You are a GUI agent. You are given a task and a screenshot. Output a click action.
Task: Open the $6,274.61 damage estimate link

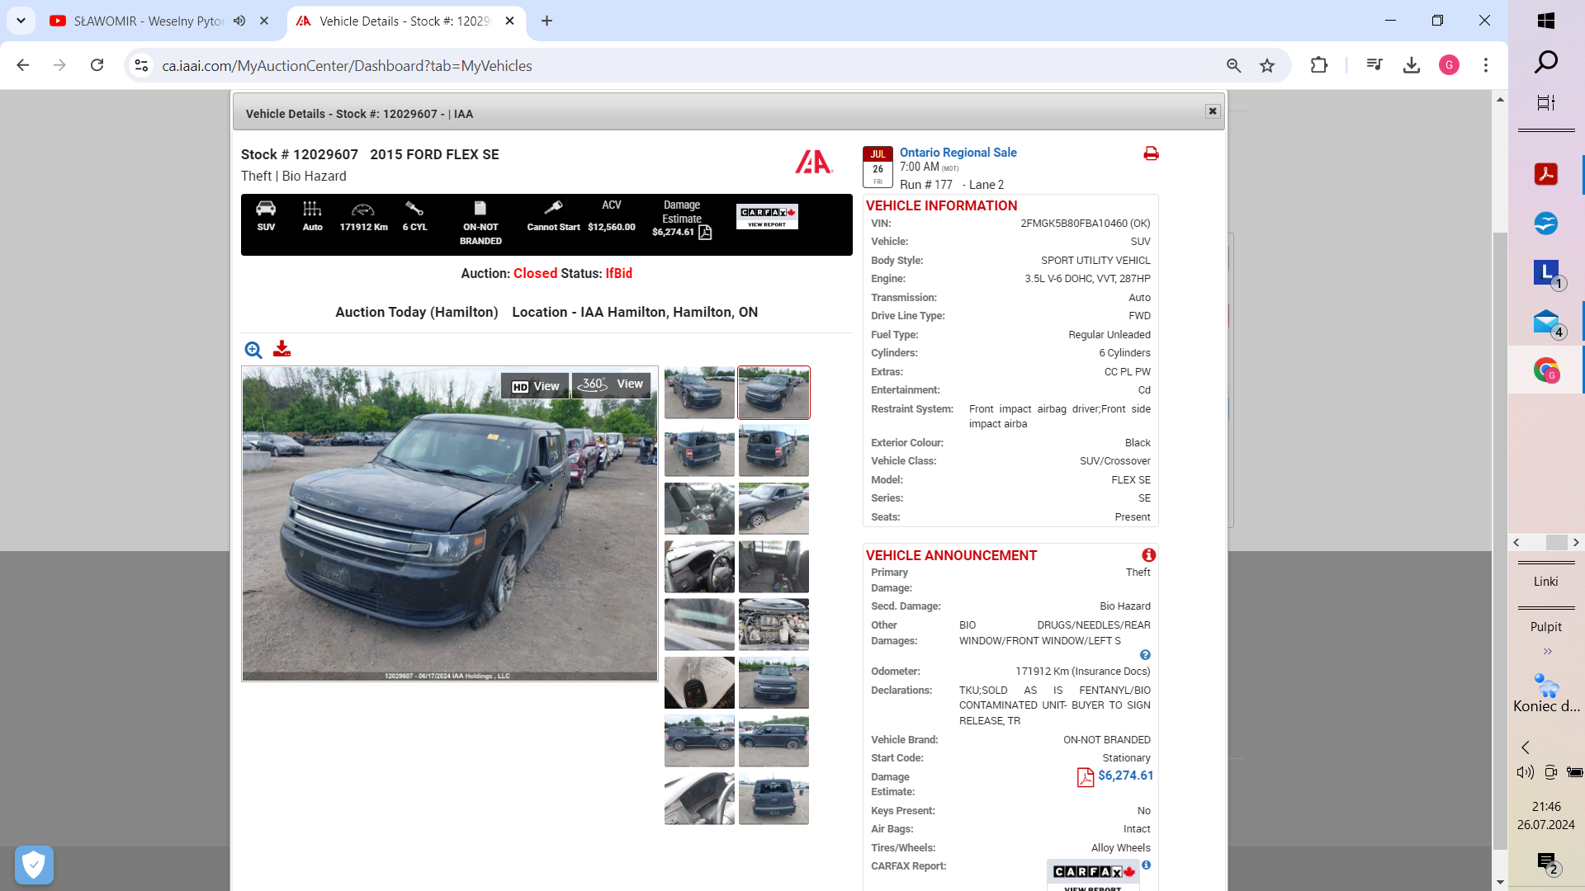(x=1125, y=775)
